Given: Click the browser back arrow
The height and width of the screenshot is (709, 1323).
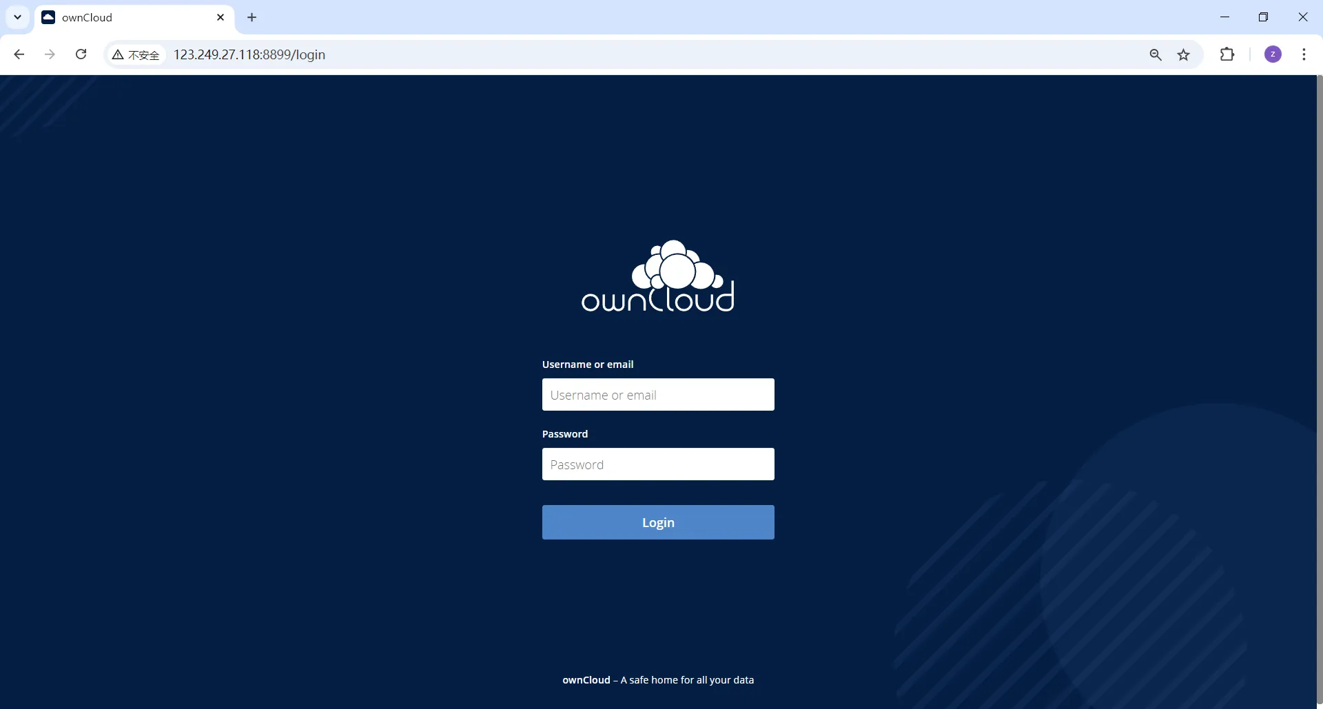Looking at the screenshot, I should [19, 54].
